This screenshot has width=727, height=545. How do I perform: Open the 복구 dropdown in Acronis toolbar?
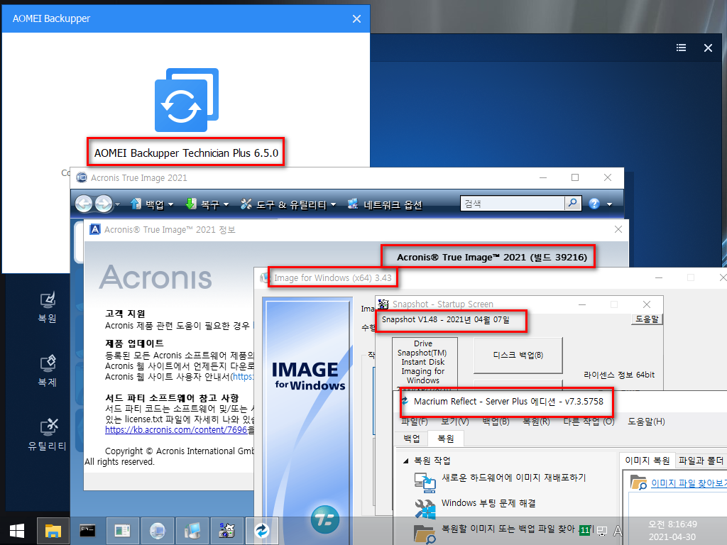click(x=207, y=204)
